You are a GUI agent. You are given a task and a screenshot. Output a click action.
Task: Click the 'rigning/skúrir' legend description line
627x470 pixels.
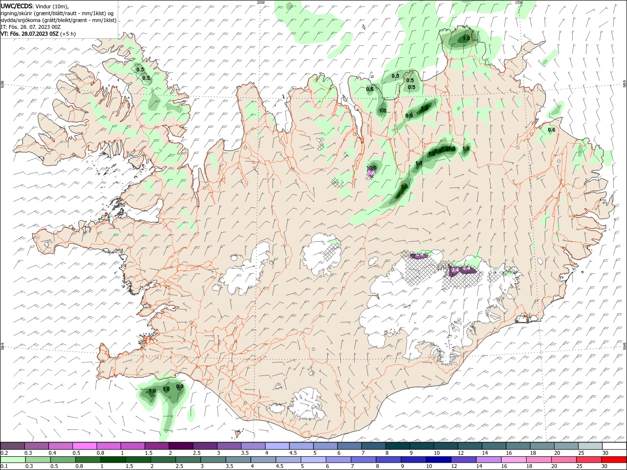[x=58, y=13]
